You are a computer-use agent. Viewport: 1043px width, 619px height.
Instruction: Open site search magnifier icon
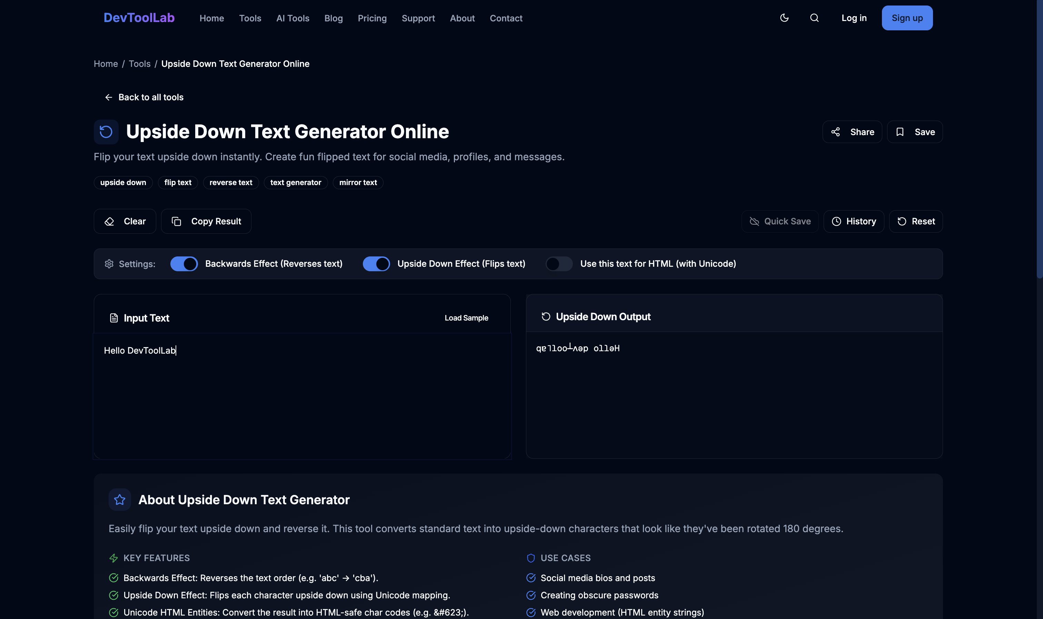pos(814,18)
